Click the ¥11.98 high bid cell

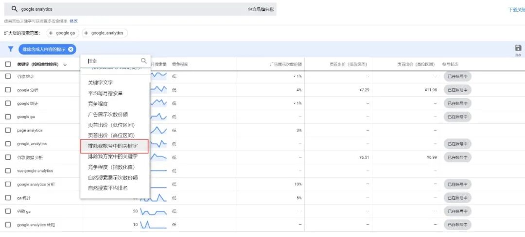pos(430,90)
